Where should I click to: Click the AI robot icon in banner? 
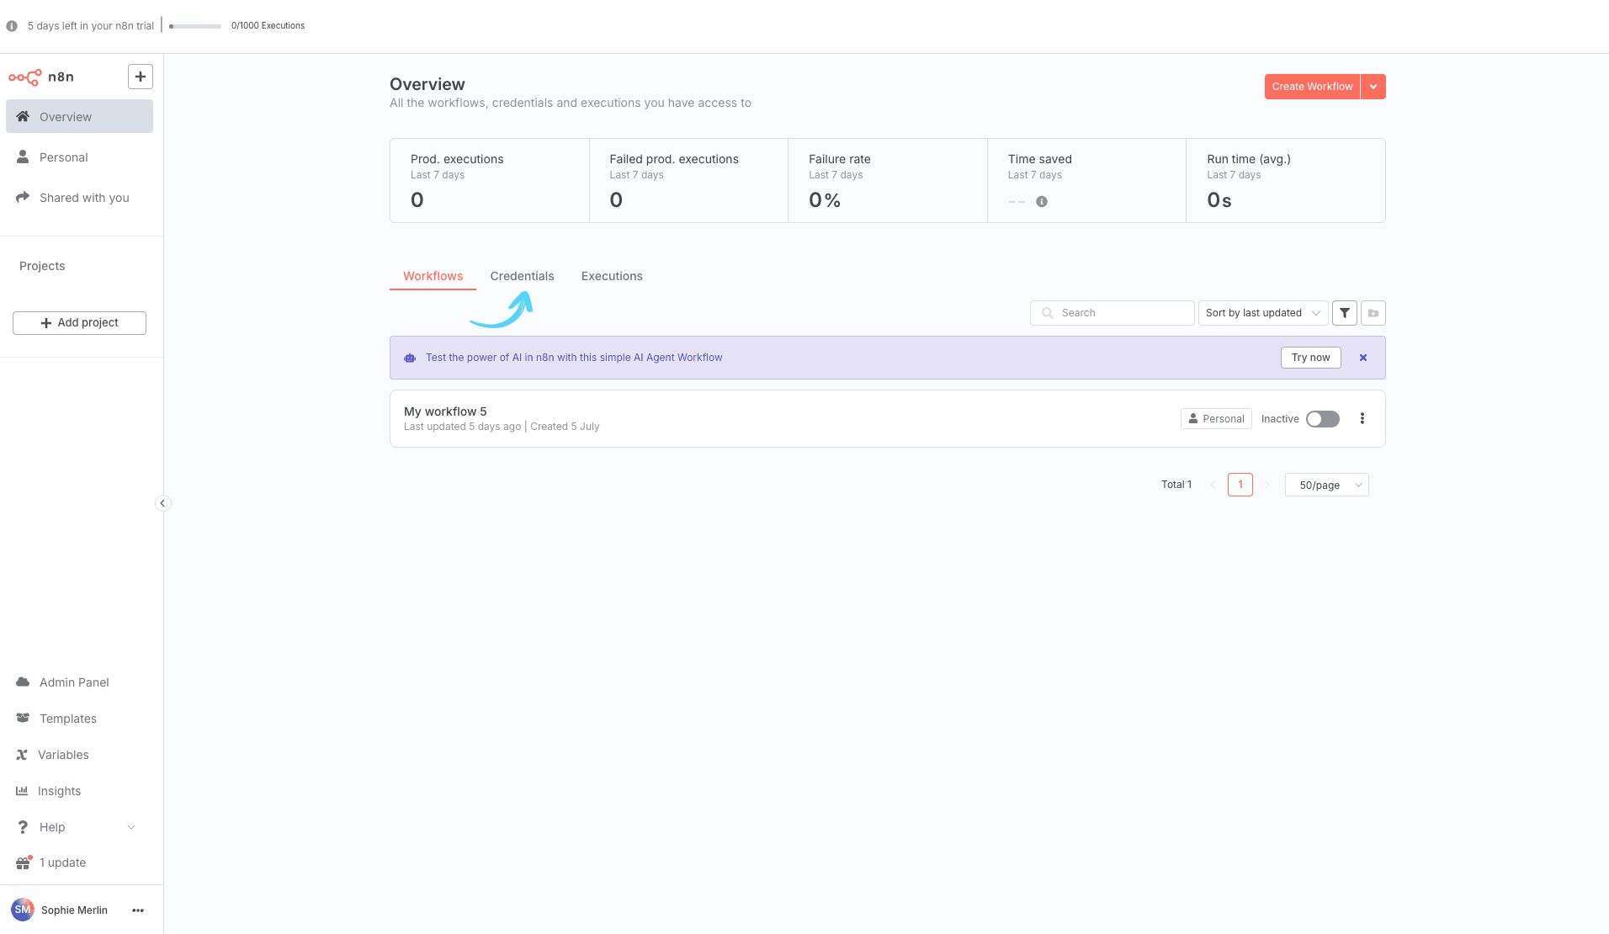pos(410,358)
